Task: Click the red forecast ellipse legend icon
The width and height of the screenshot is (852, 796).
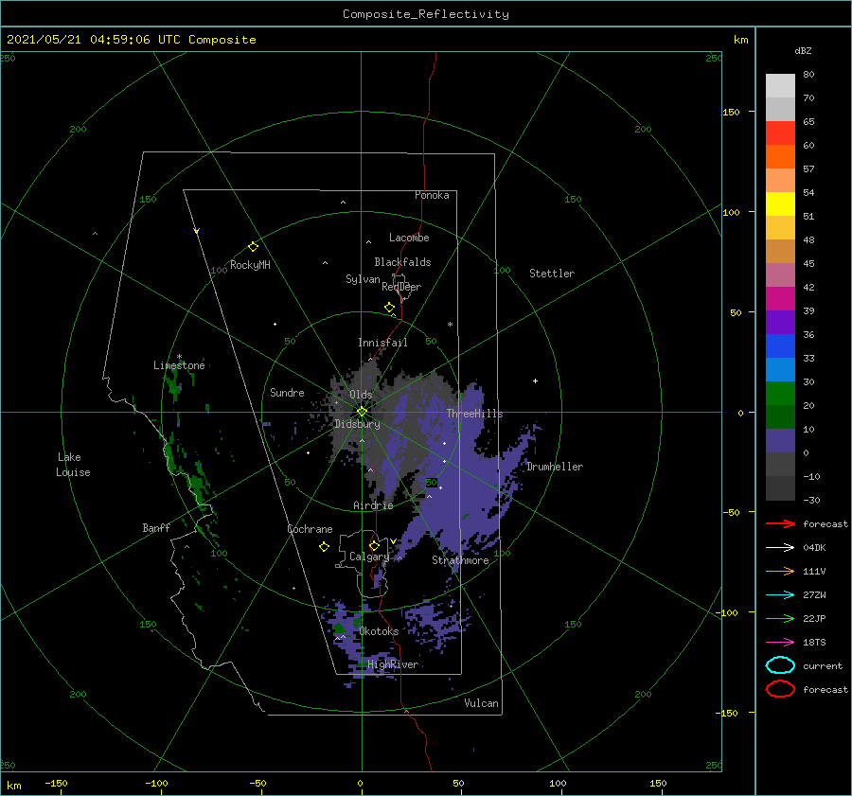Action: pyautogui.click(x=780, y=689)
